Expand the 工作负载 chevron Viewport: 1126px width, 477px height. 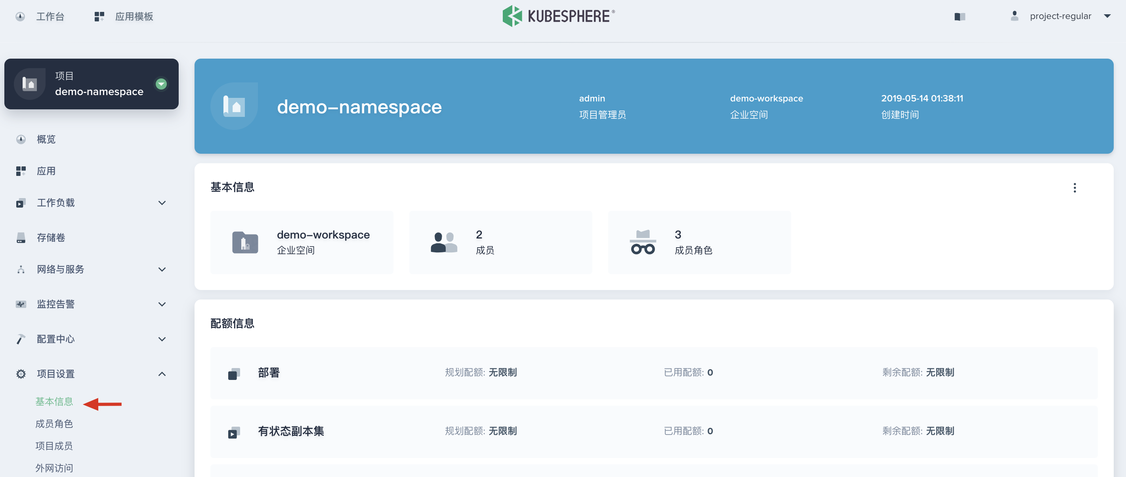tap(162, 203)
